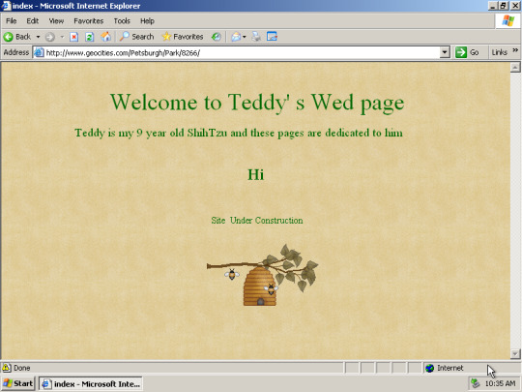Viewport: 522px width, 392px height.
Task: Refresh the page with green arrows icon
Action: pyautogui.click(x=89, y=37)
